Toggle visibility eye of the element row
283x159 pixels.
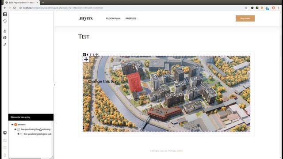pyautogui.click(x=12, y=125)
